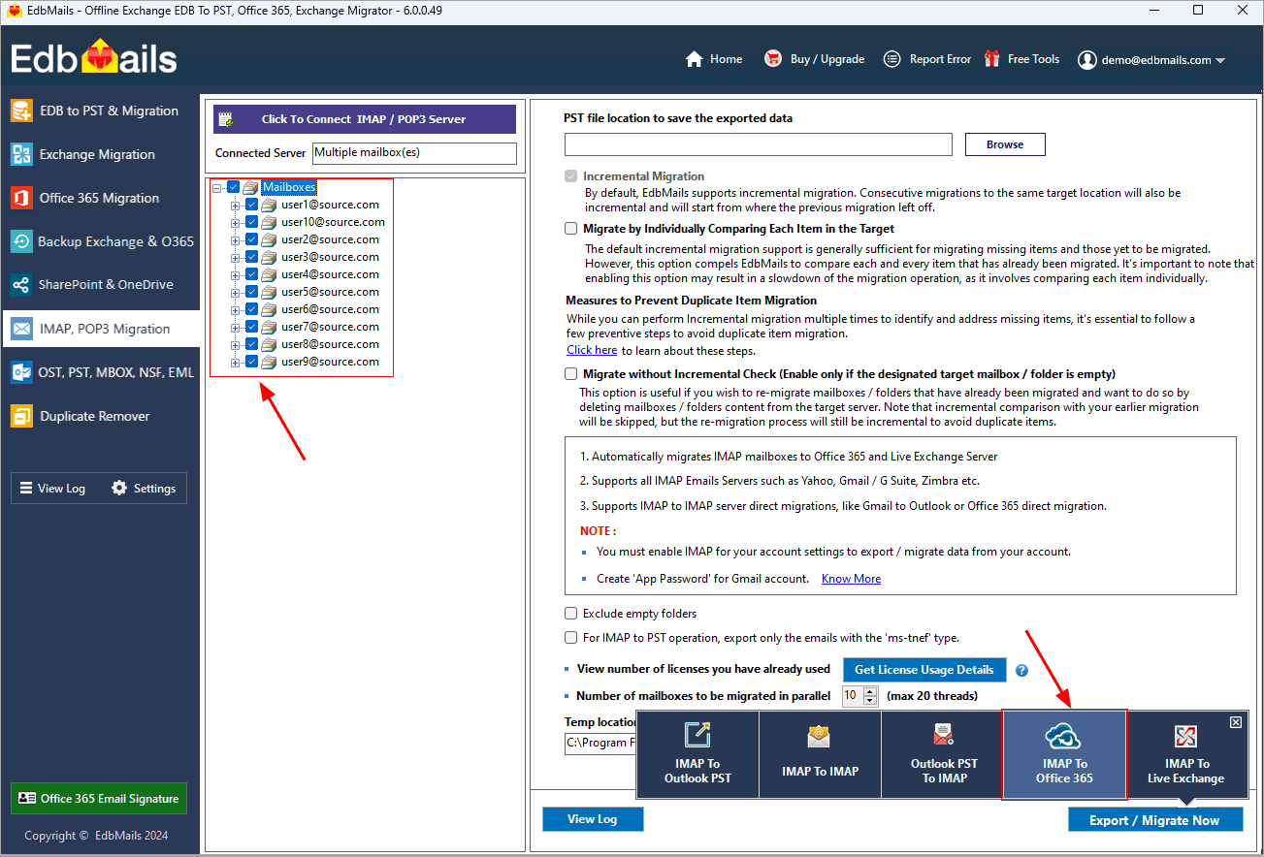The height and width of the screenshot is (857, 1264).
Task: Check the Exclude empty folders option
Action: (570, 613)
